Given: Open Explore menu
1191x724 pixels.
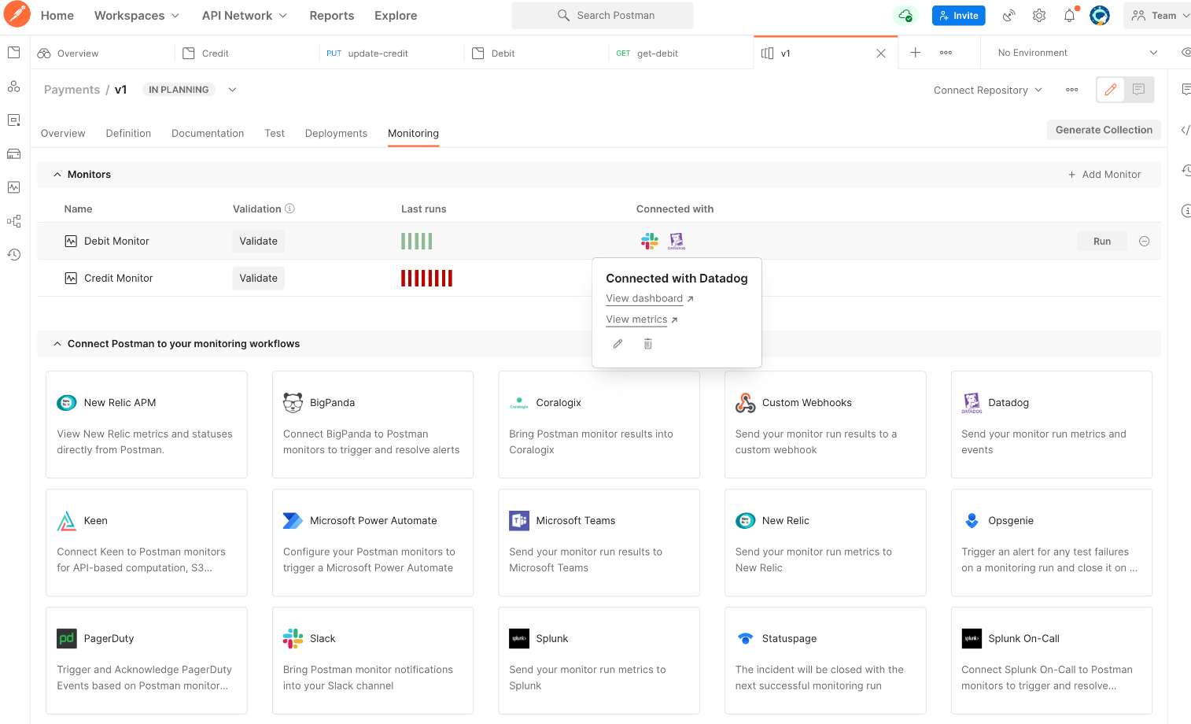Looking at the screenshot, I should (396, 15).
